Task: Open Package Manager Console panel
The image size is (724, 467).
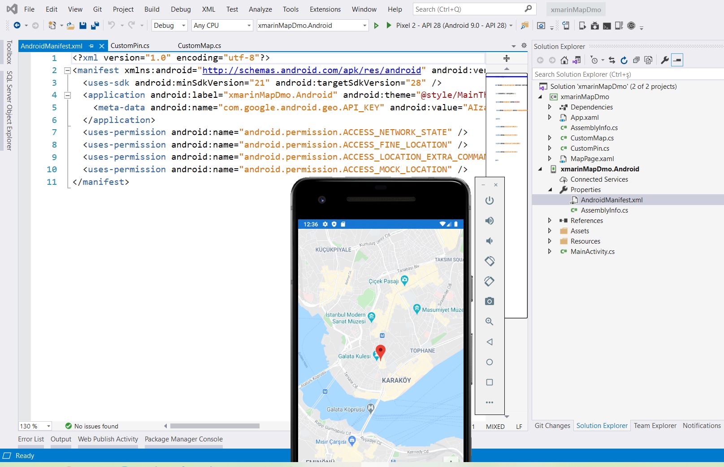Action: point(184,439)
